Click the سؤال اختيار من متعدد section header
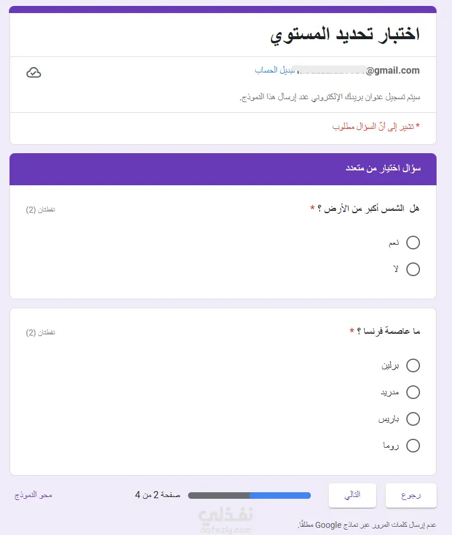 [383, 169]
